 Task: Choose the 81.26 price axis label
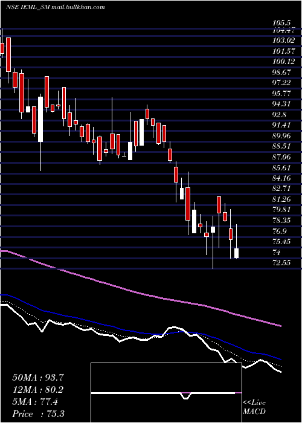point(281,199)
